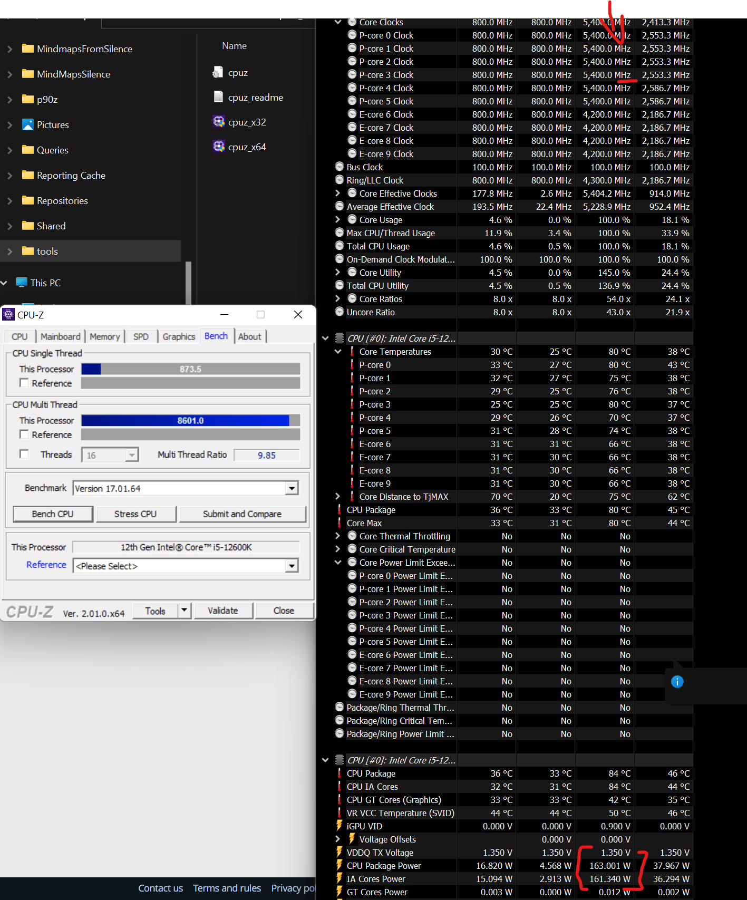Click the Close button in CPU-Z
The width and height of the screenshot is (747, 900).
284,611
